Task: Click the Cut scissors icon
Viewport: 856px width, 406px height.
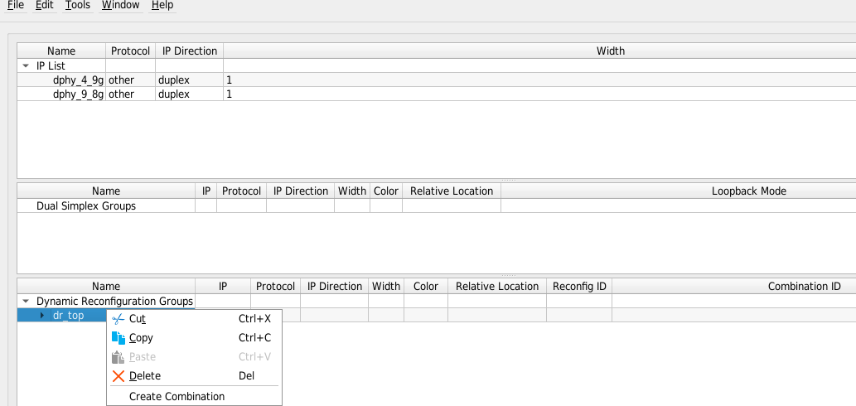Action: tap(118, 319)
